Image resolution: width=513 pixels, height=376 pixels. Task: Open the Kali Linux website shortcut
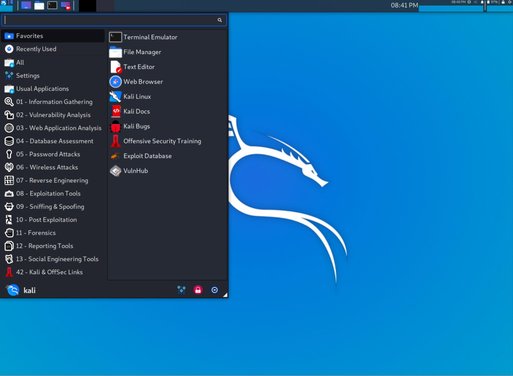coord(167,96)
